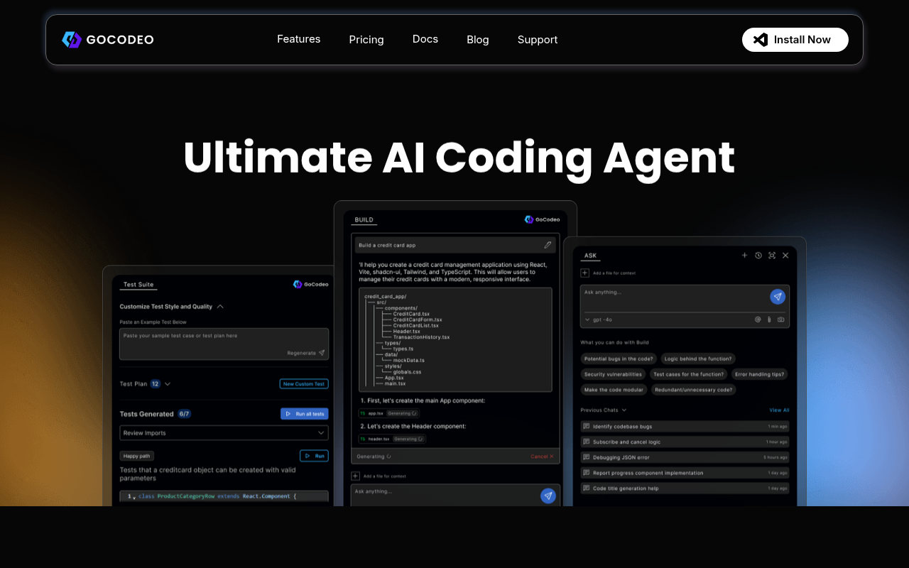The height and width of the screenshot is (568, 909).
Task: Collapse code line 1 fold arrow
Action: click(x=134, y=497)
